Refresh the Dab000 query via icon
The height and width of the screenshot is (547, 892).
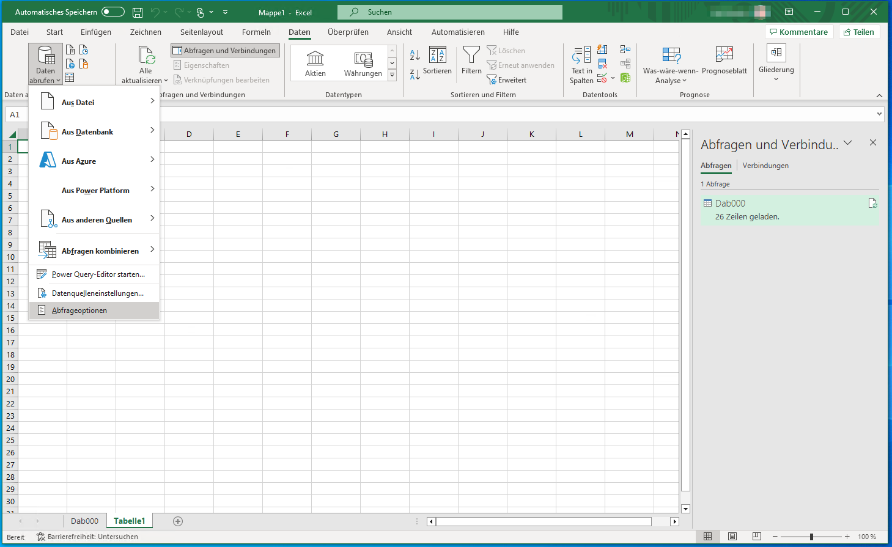click(x=872, y=204)
